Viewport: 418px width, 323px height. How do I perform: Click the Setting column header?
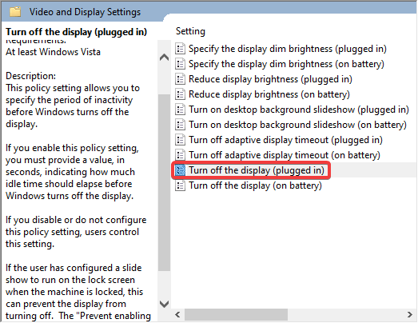click(190, 31)
